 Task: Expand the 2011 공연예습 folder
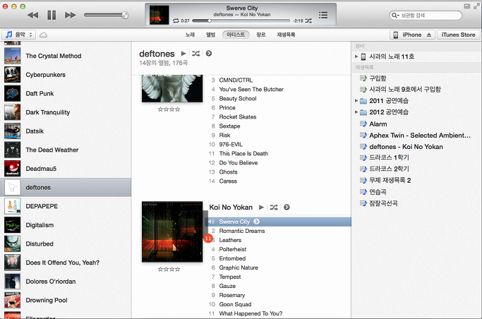[356, 101]
